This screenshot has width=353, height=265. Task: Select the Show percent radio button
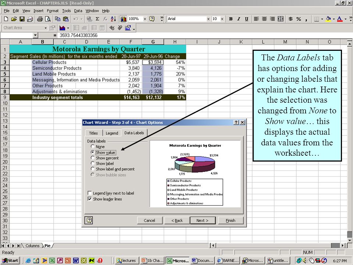point(93,158)
